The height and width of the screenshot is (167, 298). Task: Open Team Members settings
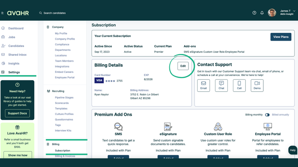(64, 61)
